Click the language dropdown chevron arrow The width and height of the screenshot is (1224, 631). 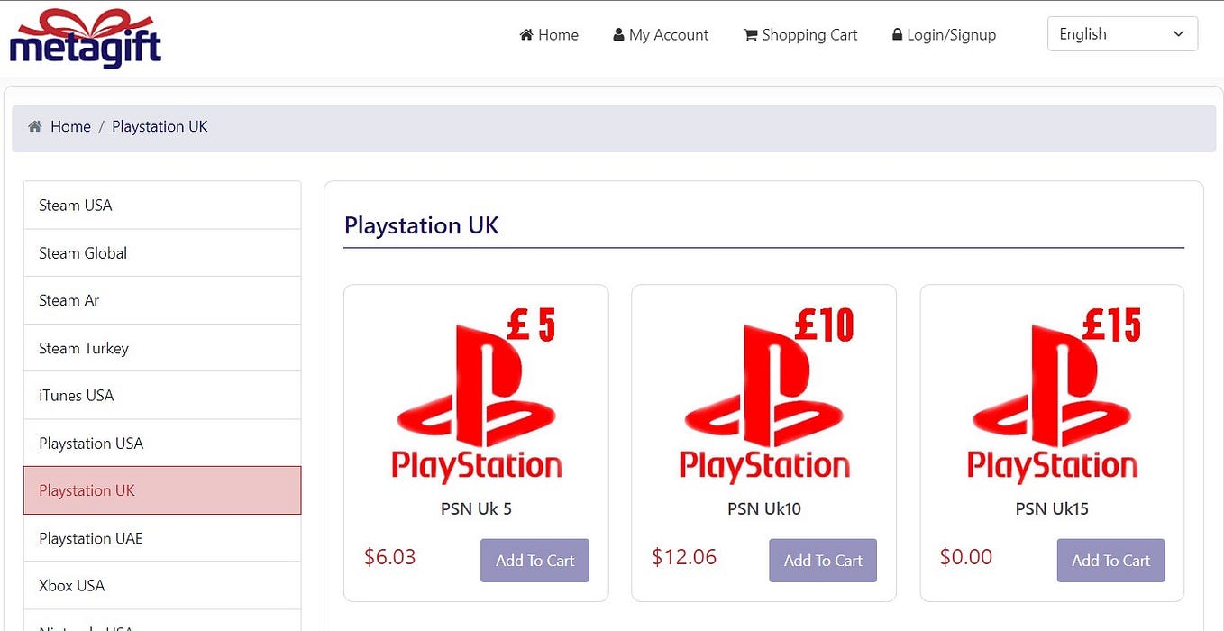click(x=1178, y=33)
